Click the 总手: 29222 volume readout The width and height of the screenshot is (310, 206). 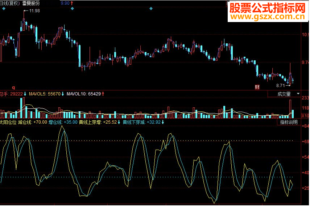click(x=12, y=94)
